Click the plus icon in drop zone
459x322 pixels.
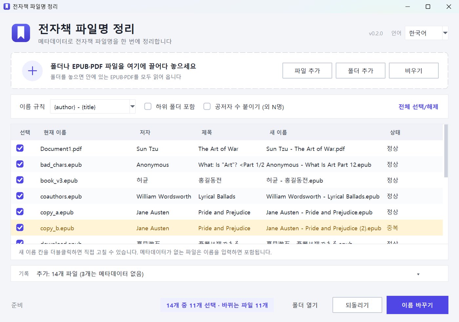coord(32,71)
